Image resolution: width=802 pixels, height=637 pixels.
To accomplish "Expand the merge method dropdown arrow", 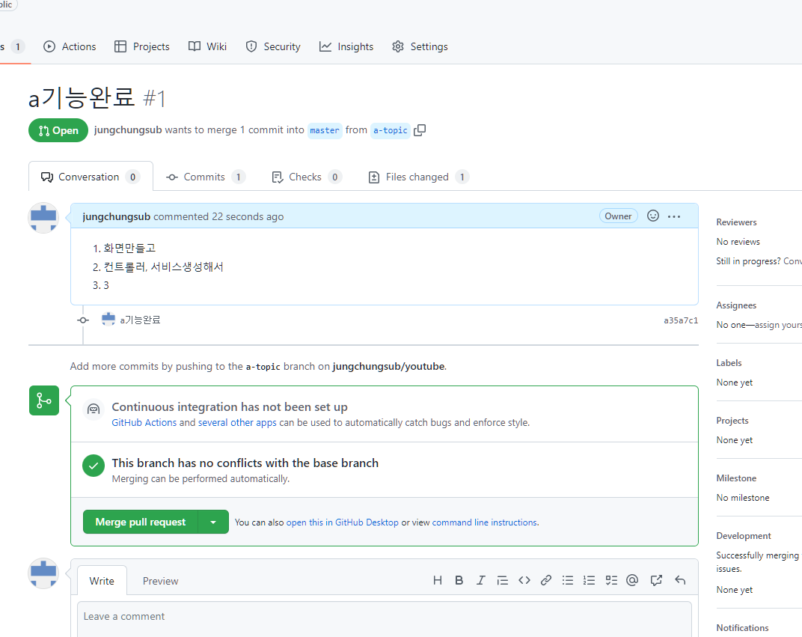I will [x=213, y=522].
